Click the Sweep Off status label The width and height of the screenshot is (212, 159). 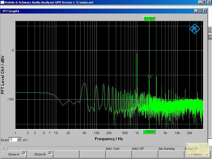pyautogui.click(x=191, y=149)
